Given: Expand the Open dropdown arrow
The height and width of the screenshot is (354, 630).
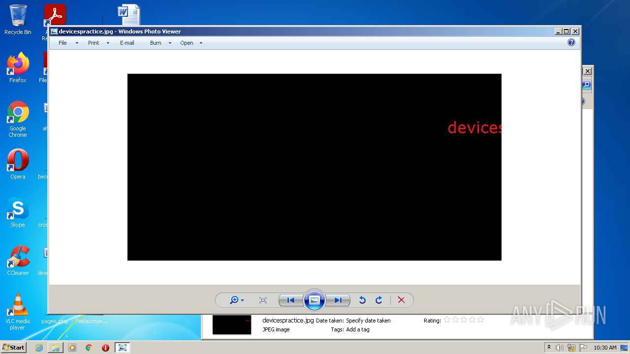Looking at the screenshot, I should pyautogui.click(x=201, y=43).
